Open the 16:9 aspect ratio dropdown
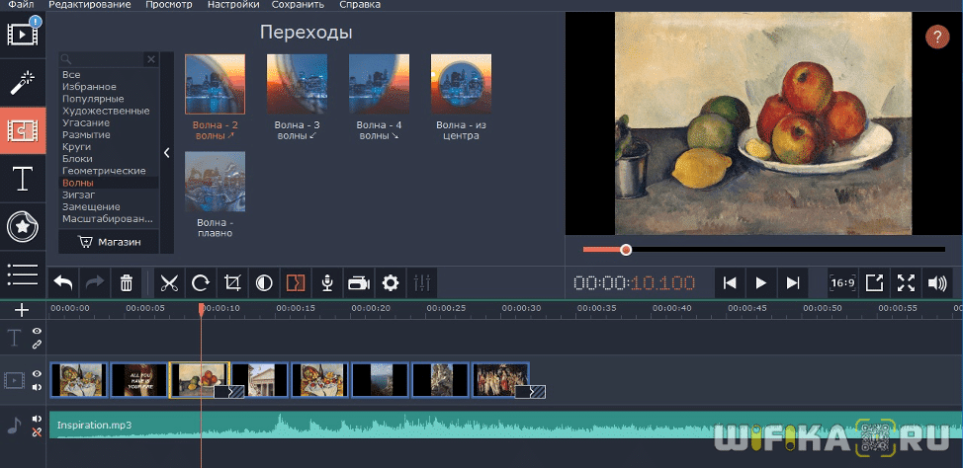Screen dimensions: 963x468 842,283
